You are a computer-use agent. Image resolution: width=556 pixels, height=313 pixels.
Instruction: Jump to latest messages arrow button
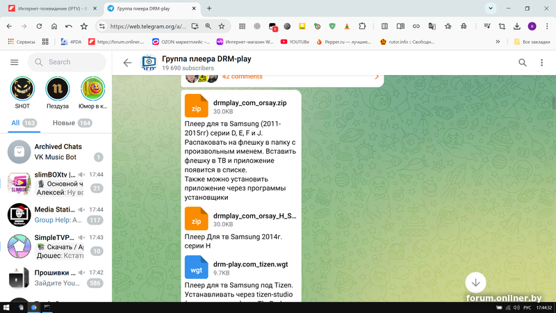(x=475, y=282)
